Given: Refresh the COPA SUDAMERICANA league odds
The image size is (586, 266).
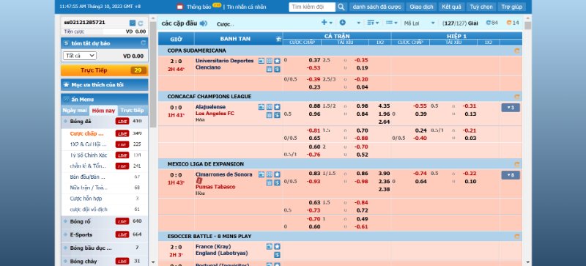Looking at the screenshot, I should pos(517,51).
